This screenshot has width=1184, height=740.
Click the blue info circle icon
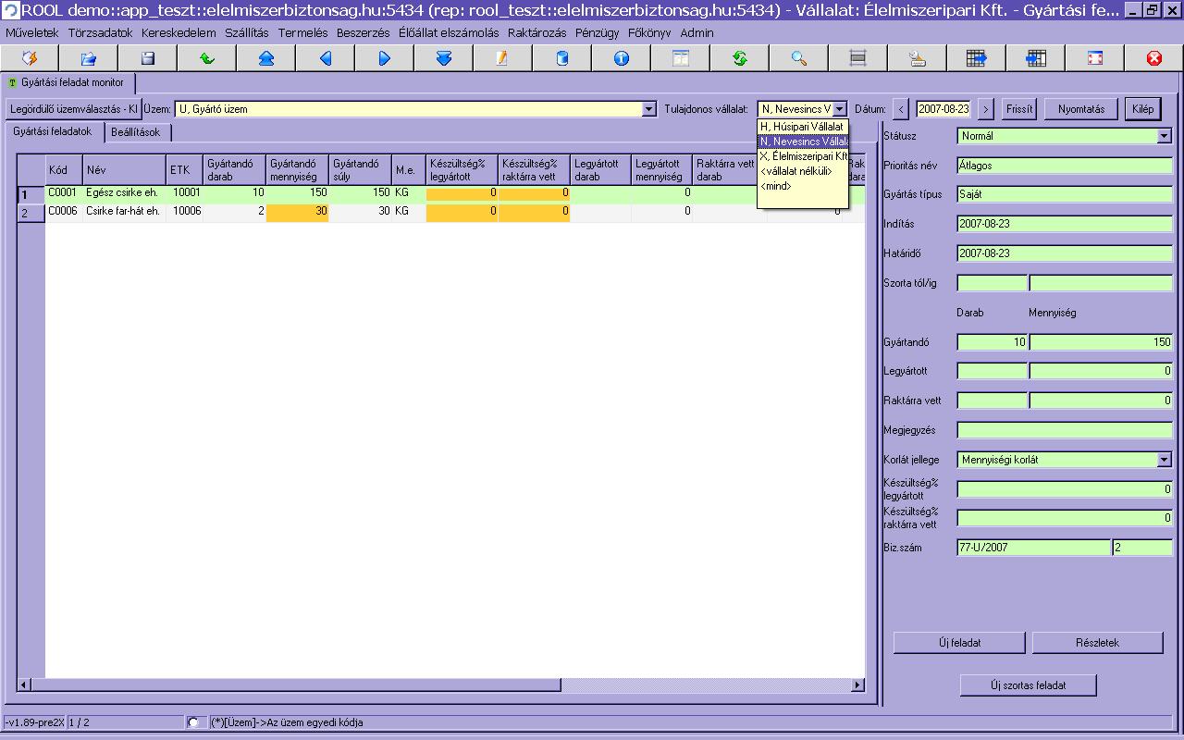[621, 58]
